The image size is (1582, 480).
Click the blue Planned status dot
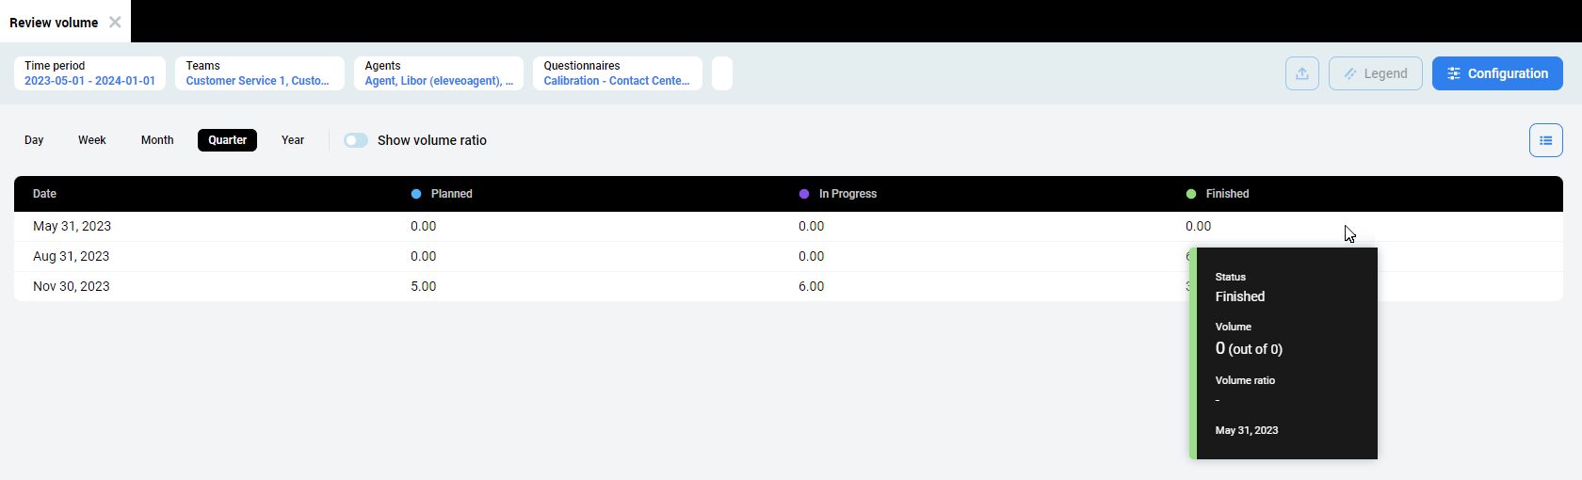tap(416, 194)
